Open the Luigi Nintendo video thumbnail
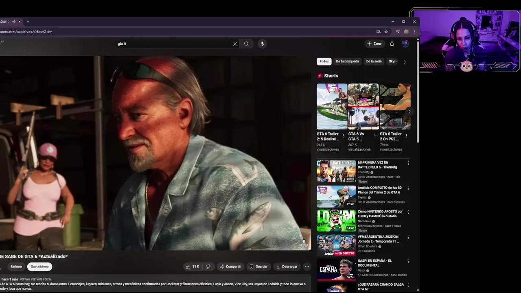The height and width of the screenshot is (293, 521). pyautogui.click(x=336, y=221)
